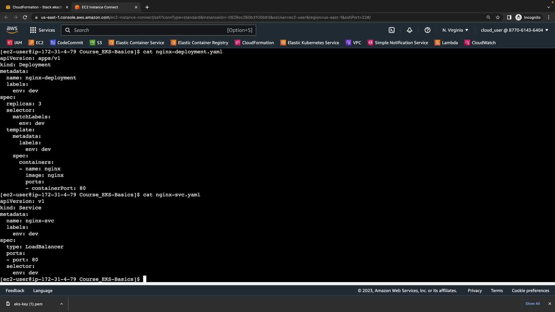Expand the eks-key (1).pem download options chevron

pyautogui.click(x=62, y=304)
